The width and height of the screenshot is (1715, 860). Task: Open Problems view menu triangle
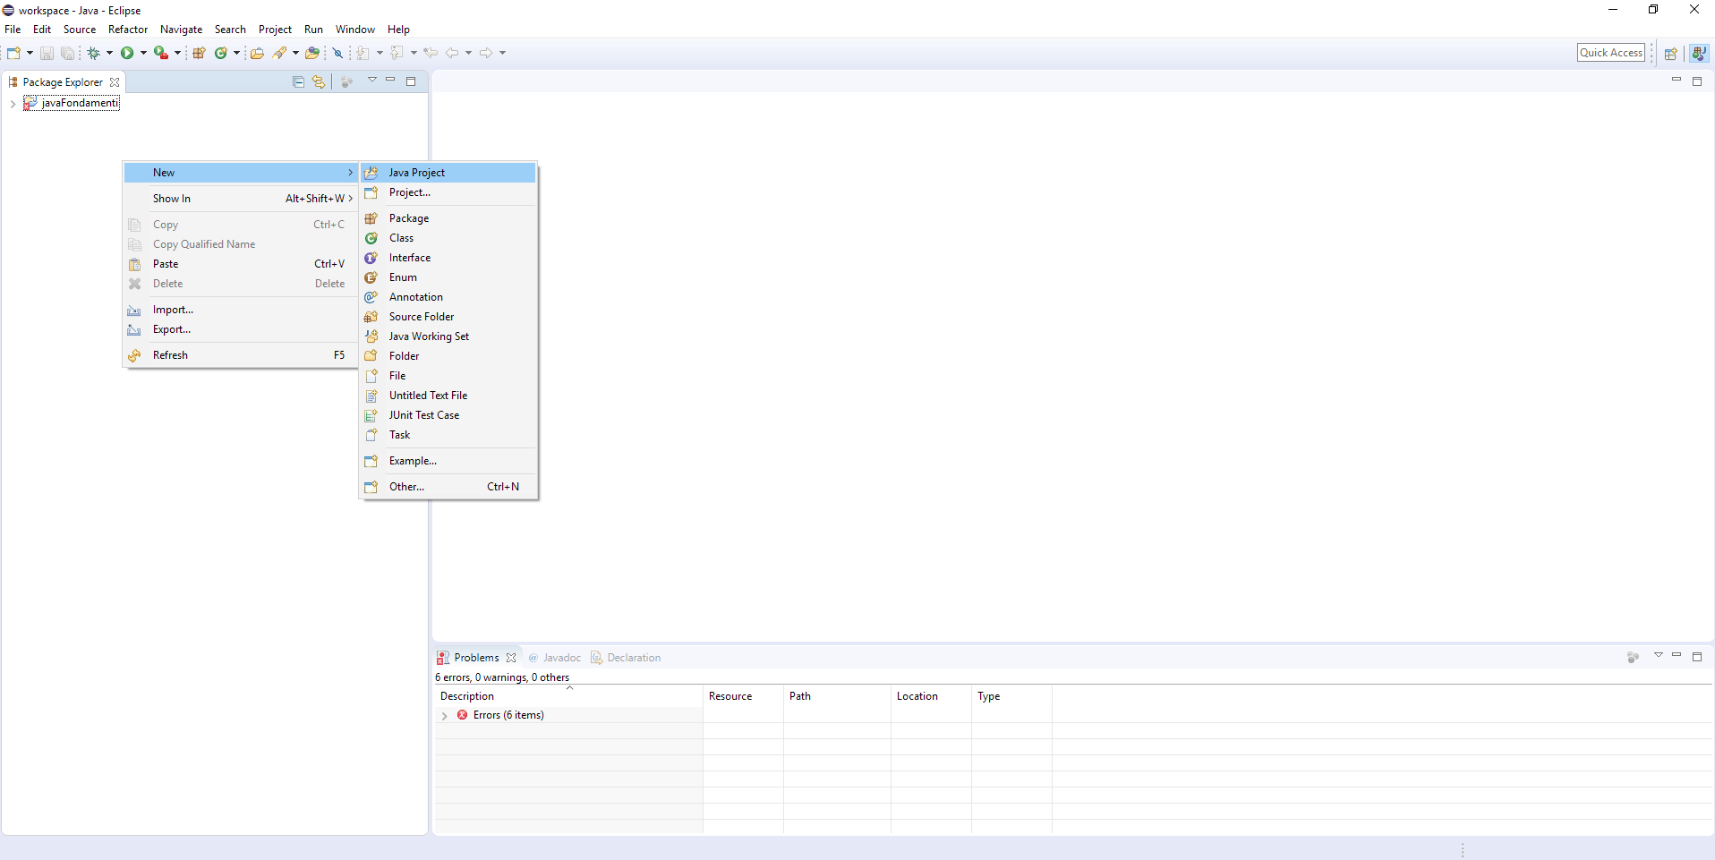(x=1658, y=656)
